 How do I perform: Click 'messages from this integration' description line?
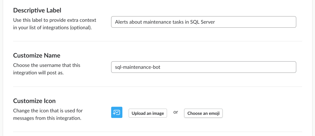47,118
